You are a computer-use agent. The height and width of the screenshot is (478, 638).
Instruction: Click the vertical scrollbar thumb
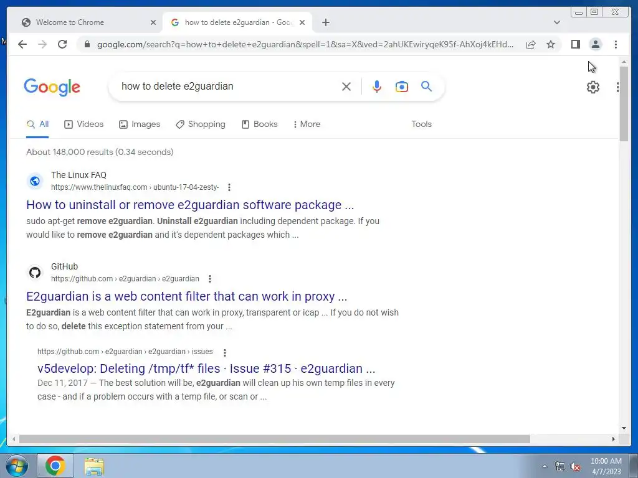coord(624,104)
